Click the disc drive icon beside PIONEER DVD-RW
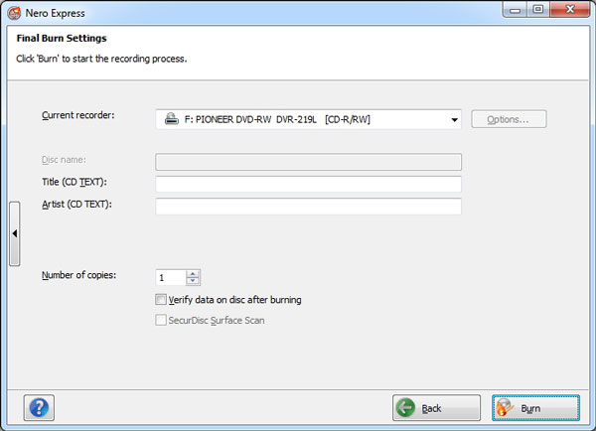This screenshot has width=596, height=431. 170,119
